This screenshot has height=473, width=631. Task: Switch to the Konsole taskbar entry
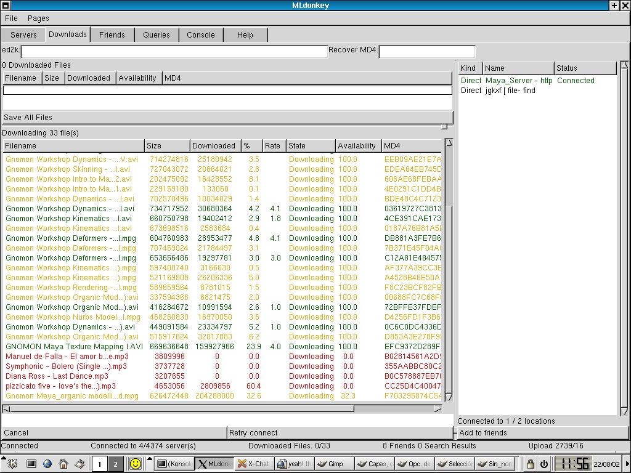point(174,464)
